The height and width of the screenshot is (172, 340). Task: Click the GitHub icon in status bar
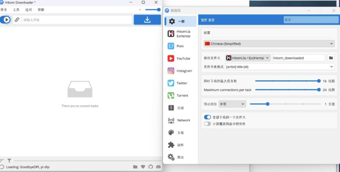pyautogui.click(x=150, y=167)
